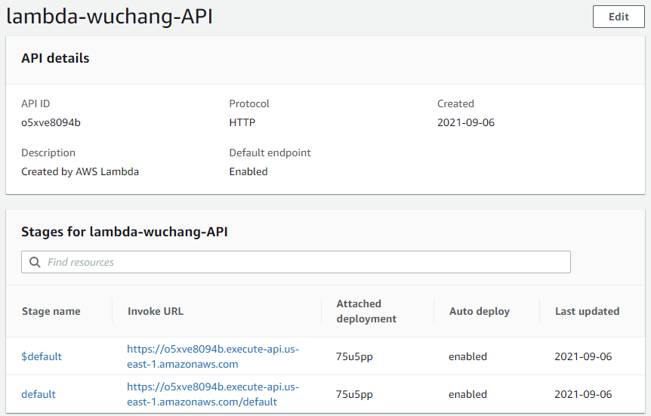Open the $default stage link
The height and width of the screenshot is (416, 651).
pos(42,356)
